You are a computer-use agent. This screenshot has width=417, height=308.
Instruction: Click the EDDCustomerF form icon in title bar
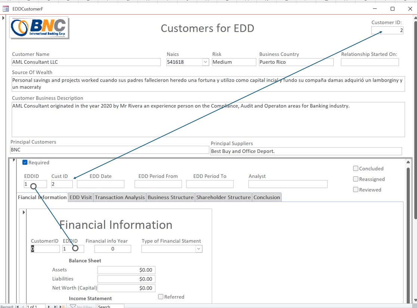click(x=6, y=9)
